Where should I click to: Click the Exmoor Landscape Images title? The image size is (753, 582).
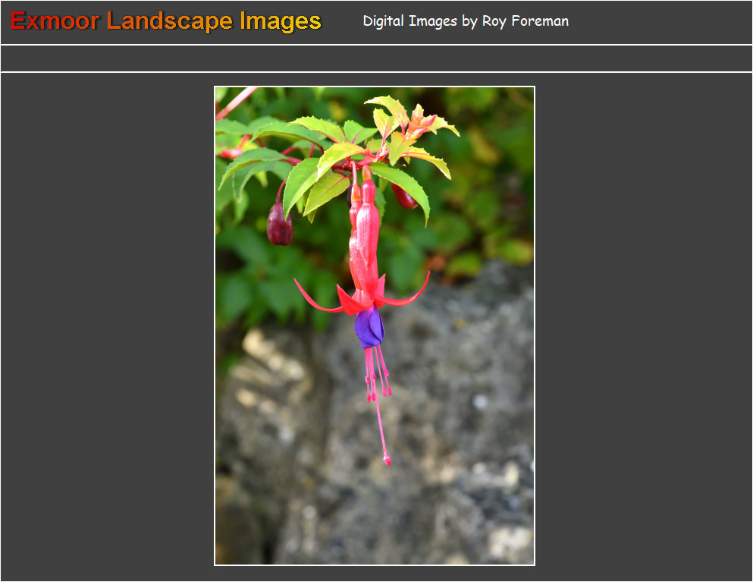166,21
